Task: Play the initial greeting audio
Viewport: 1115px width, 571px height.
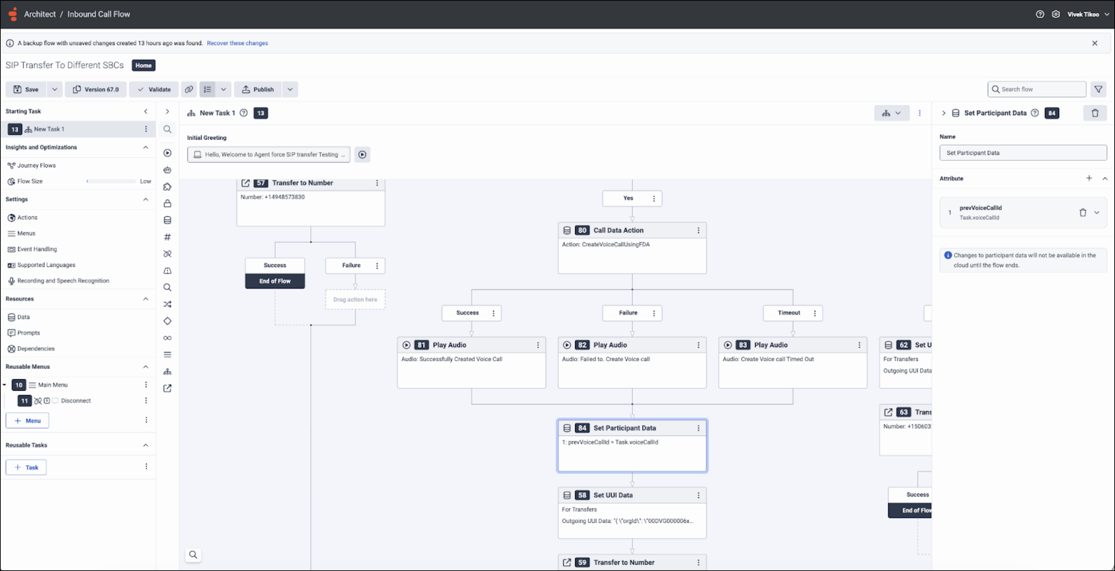Action: click(x=362, y=154)
